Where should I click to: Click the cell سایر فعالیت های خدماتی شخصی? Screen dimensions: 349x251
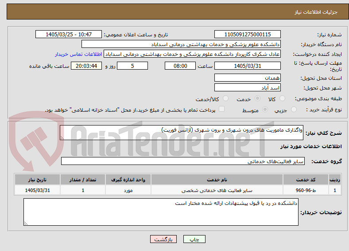(217, 190)
